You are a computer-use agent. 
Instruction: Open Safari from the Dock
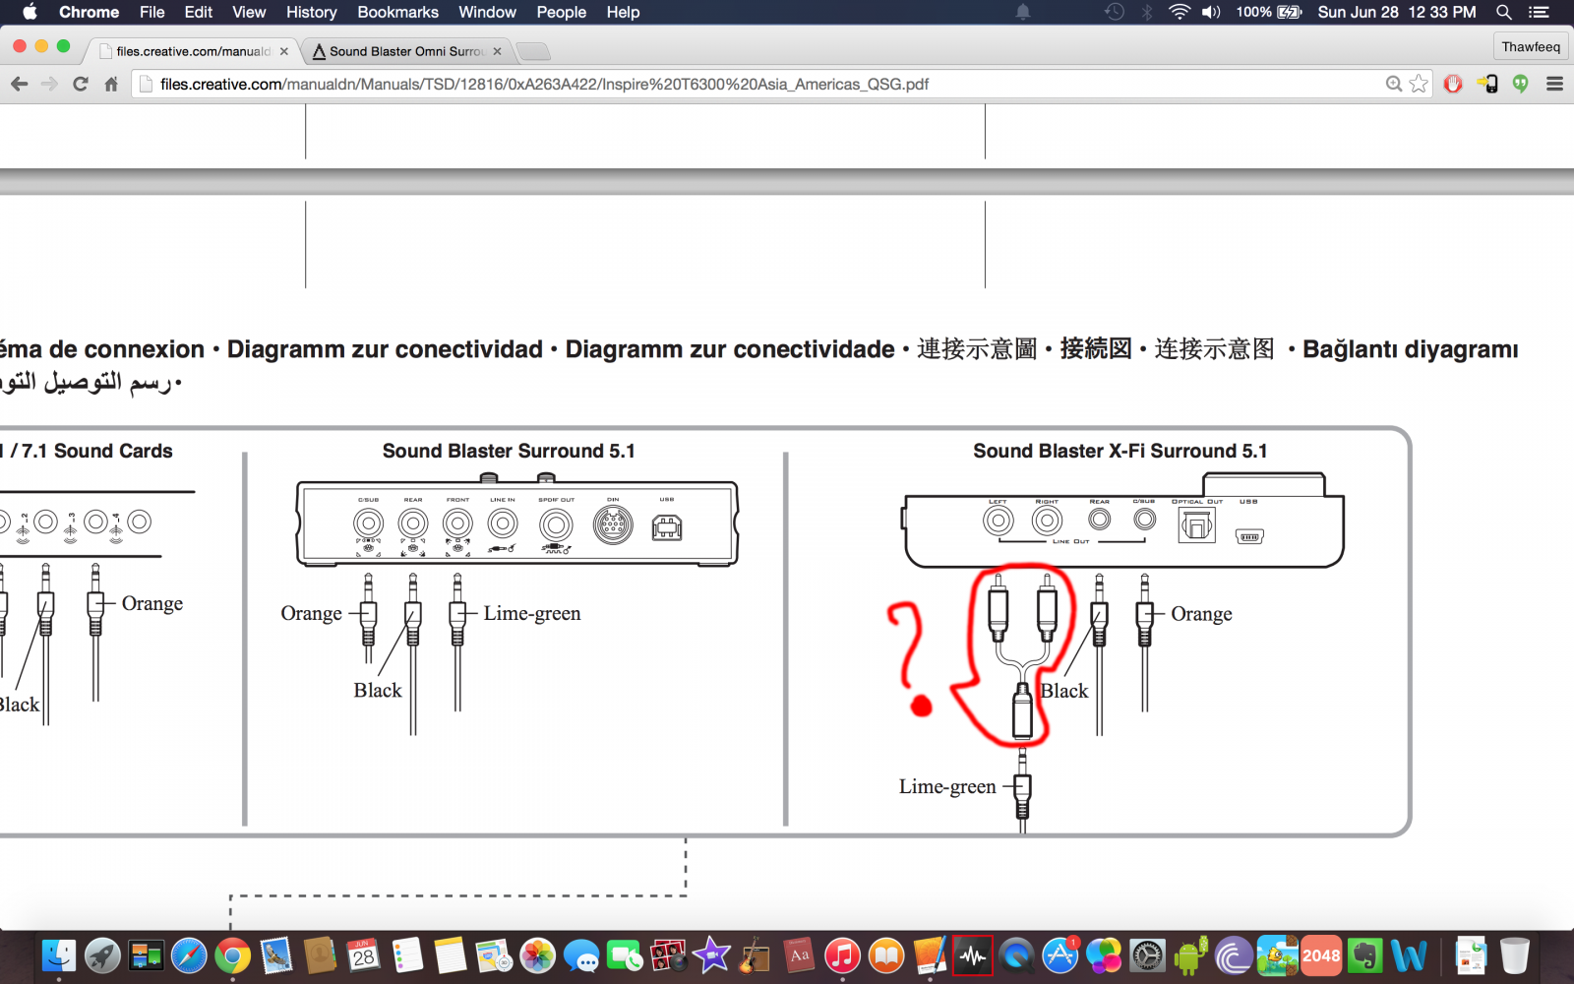click(189, 955)
